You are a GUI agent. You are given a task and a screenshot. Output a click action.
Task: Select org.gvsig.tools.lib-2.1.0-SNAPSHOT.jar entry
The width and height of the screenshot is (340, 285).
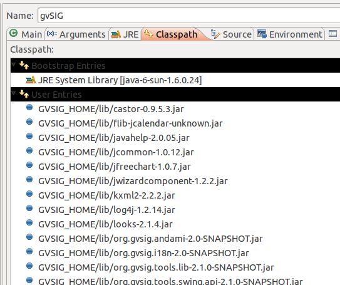[156, 267]
